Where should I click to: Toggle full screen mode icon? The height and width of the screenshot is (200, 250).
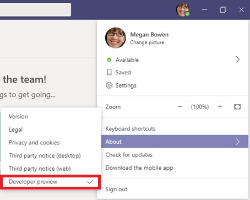(237, 107)
